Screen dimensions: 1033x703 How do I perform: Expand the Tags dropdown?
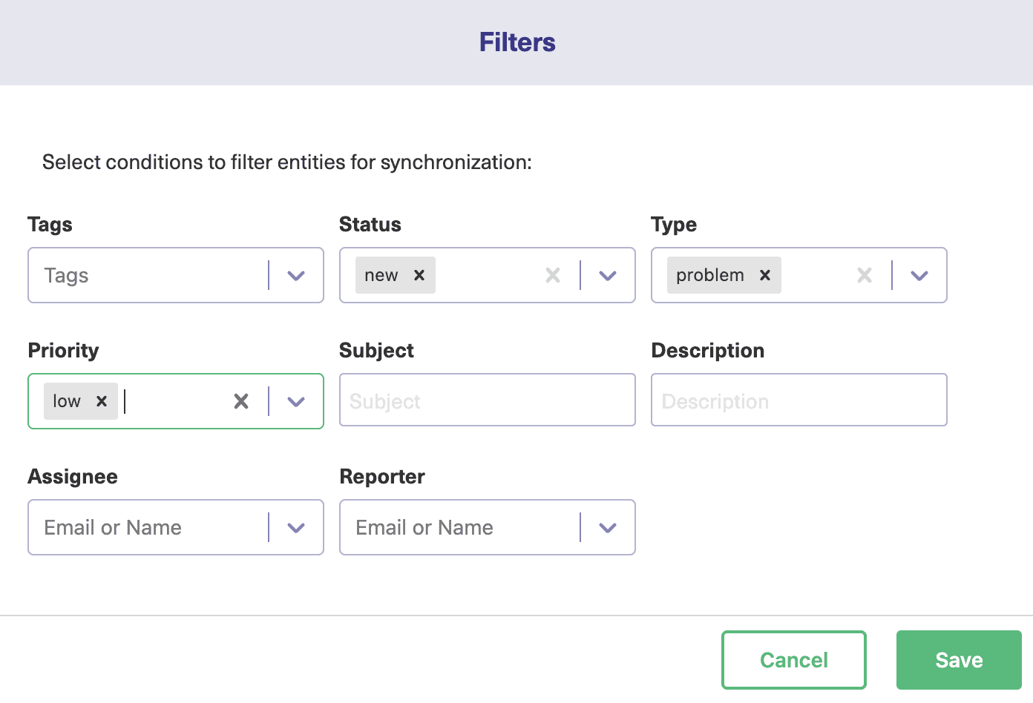[295, 275]
